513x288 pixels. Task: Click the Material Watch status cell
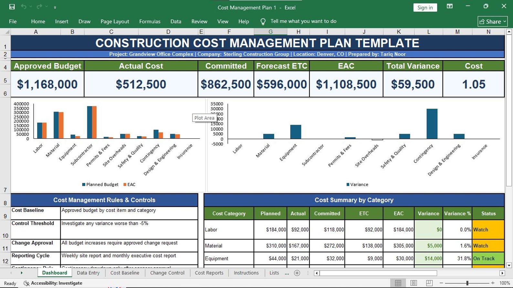[x=488, y=246]
